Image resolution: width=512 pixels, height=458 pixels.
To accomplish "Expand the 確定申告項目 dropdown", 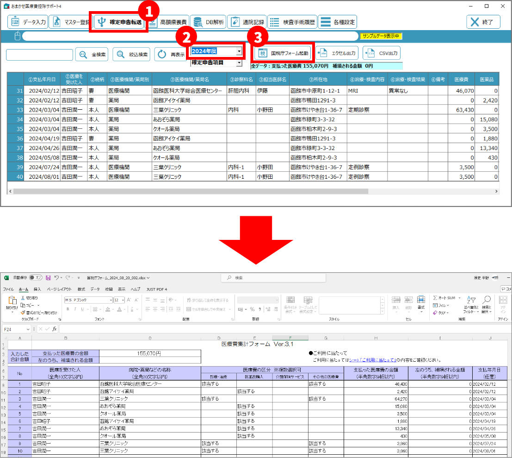I will click(x=239, y=62).
